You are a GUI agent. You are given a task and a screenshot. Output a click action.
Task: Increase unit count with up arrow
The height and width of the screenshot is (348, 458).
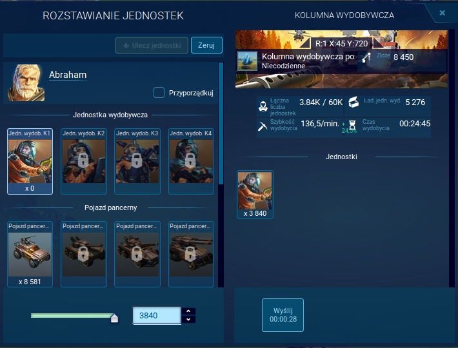(188, 311)
